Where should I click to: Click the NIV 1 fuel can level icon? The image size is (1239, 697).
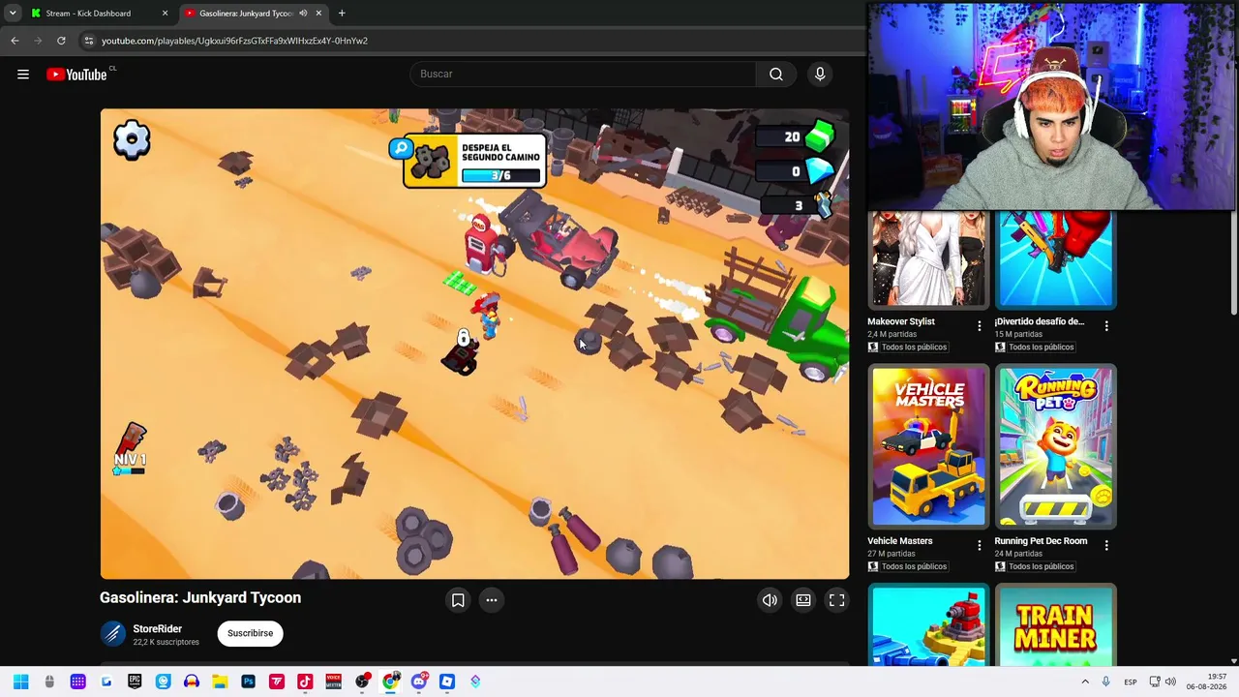tap(131, 449)
